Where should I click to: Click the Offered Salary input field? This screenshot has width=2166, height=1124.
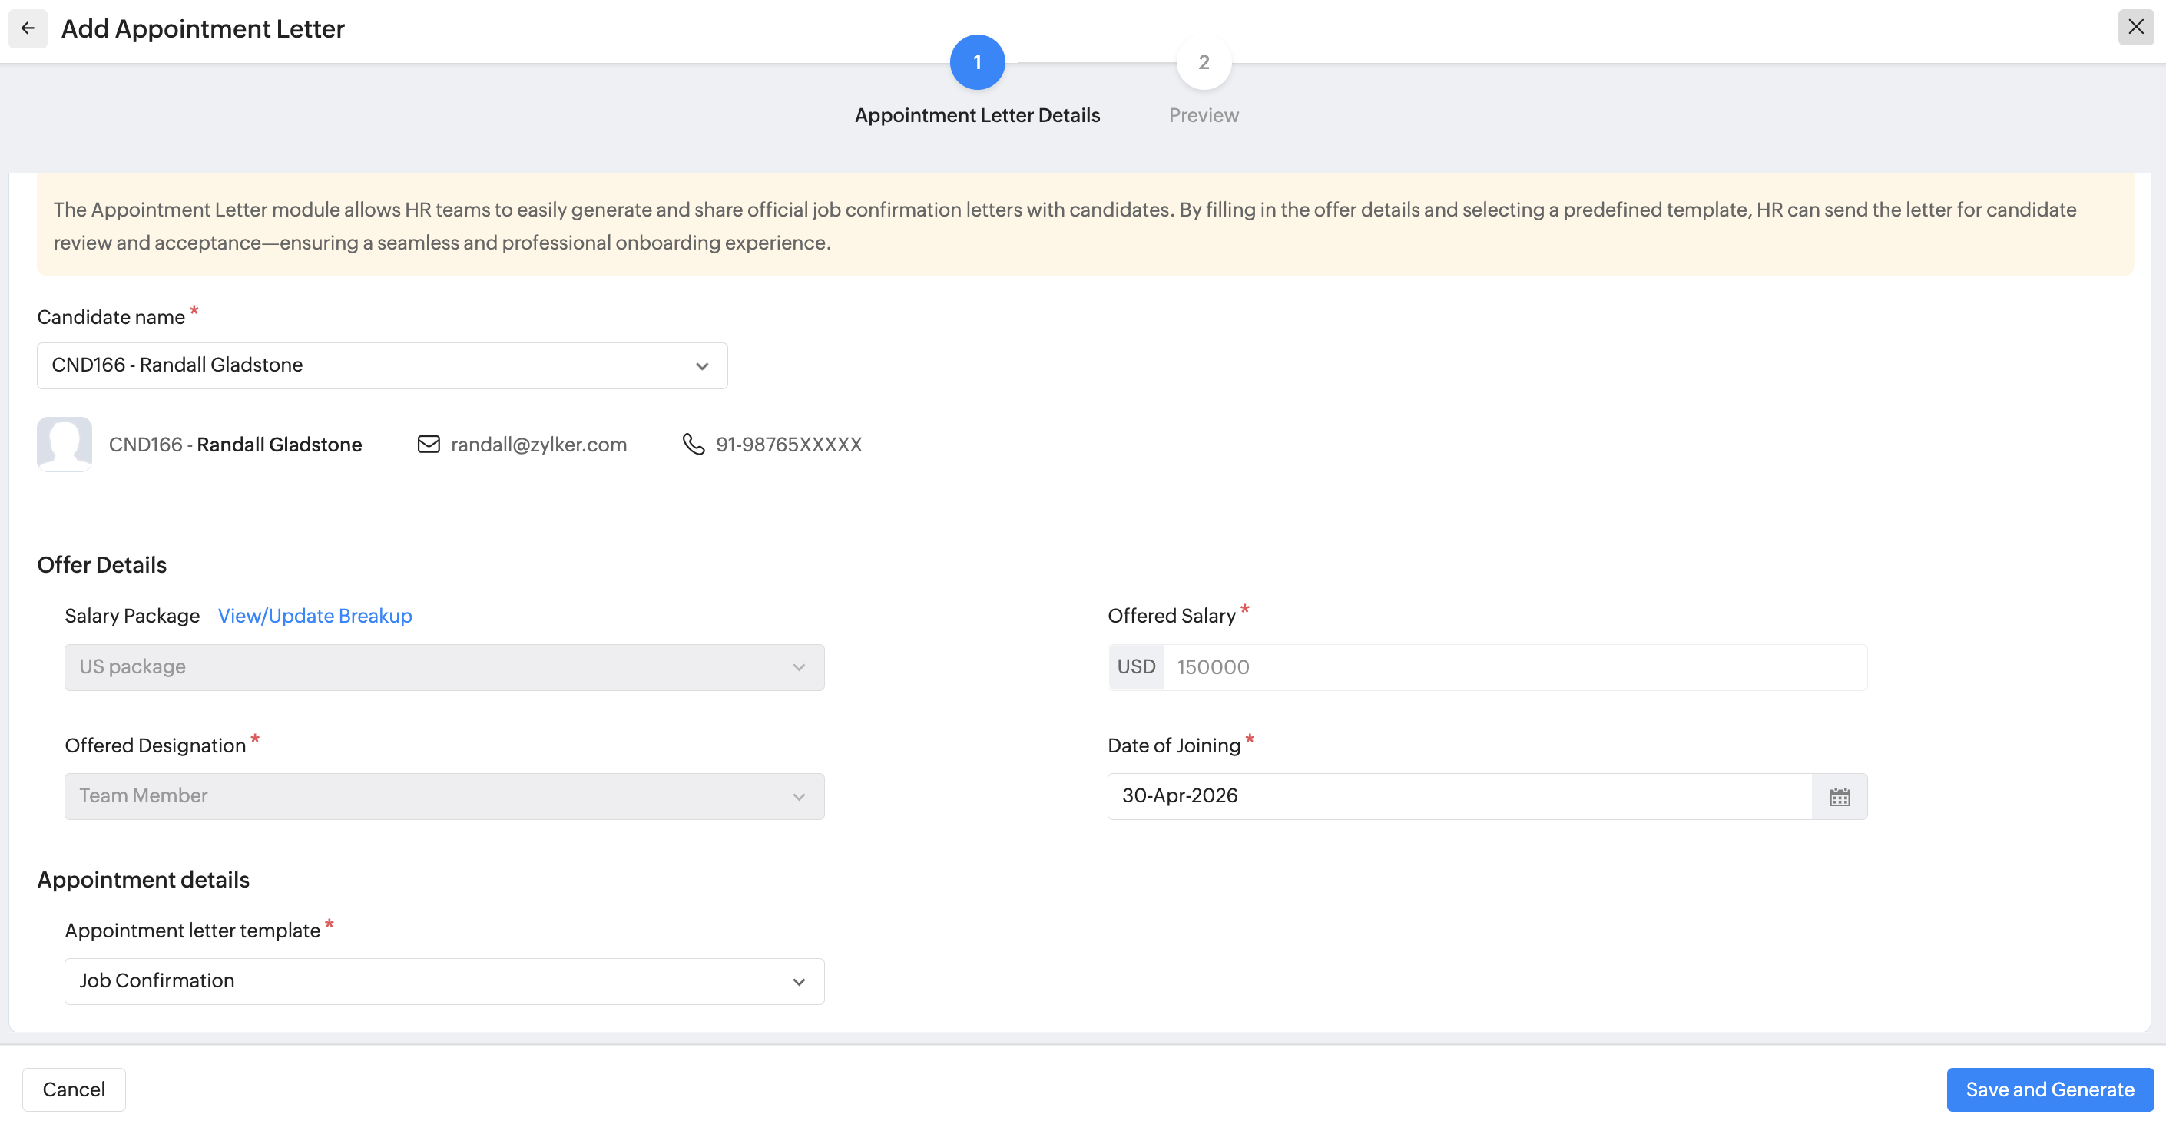1513,666
